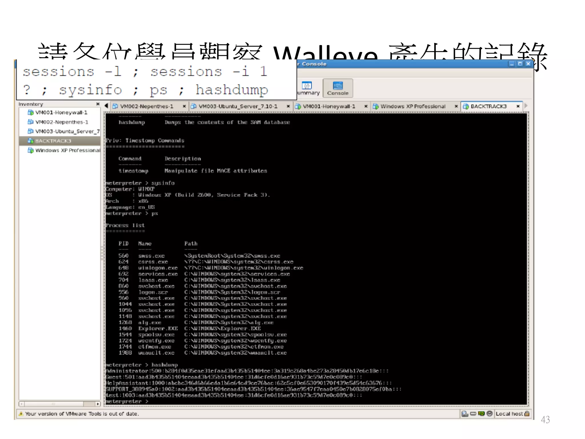Image resolution: width=585 pixels, height=439 pixels.
Task: Click the VM003-Ubuntu_Server inventory VM icon
Action: (x=31, y=131)
